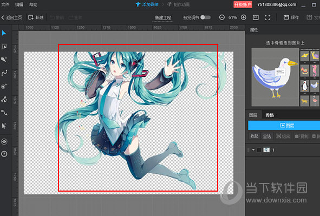Select the 添加骨架 step
Image resolution: width=320 pixels, height=216 pixels.
pos(147,4)
